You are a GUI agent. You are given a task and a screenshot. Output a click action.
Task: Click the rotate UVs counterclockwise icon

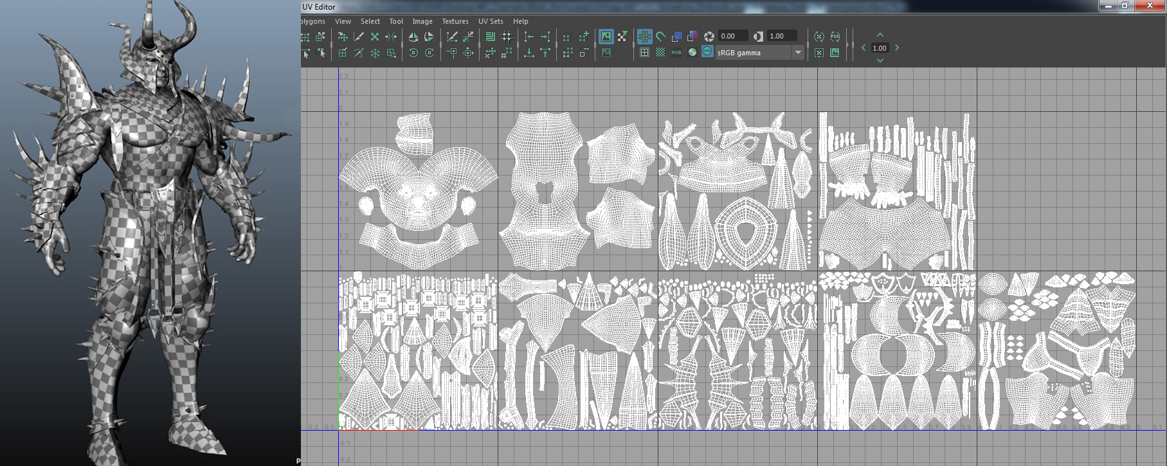click(413, 53)
